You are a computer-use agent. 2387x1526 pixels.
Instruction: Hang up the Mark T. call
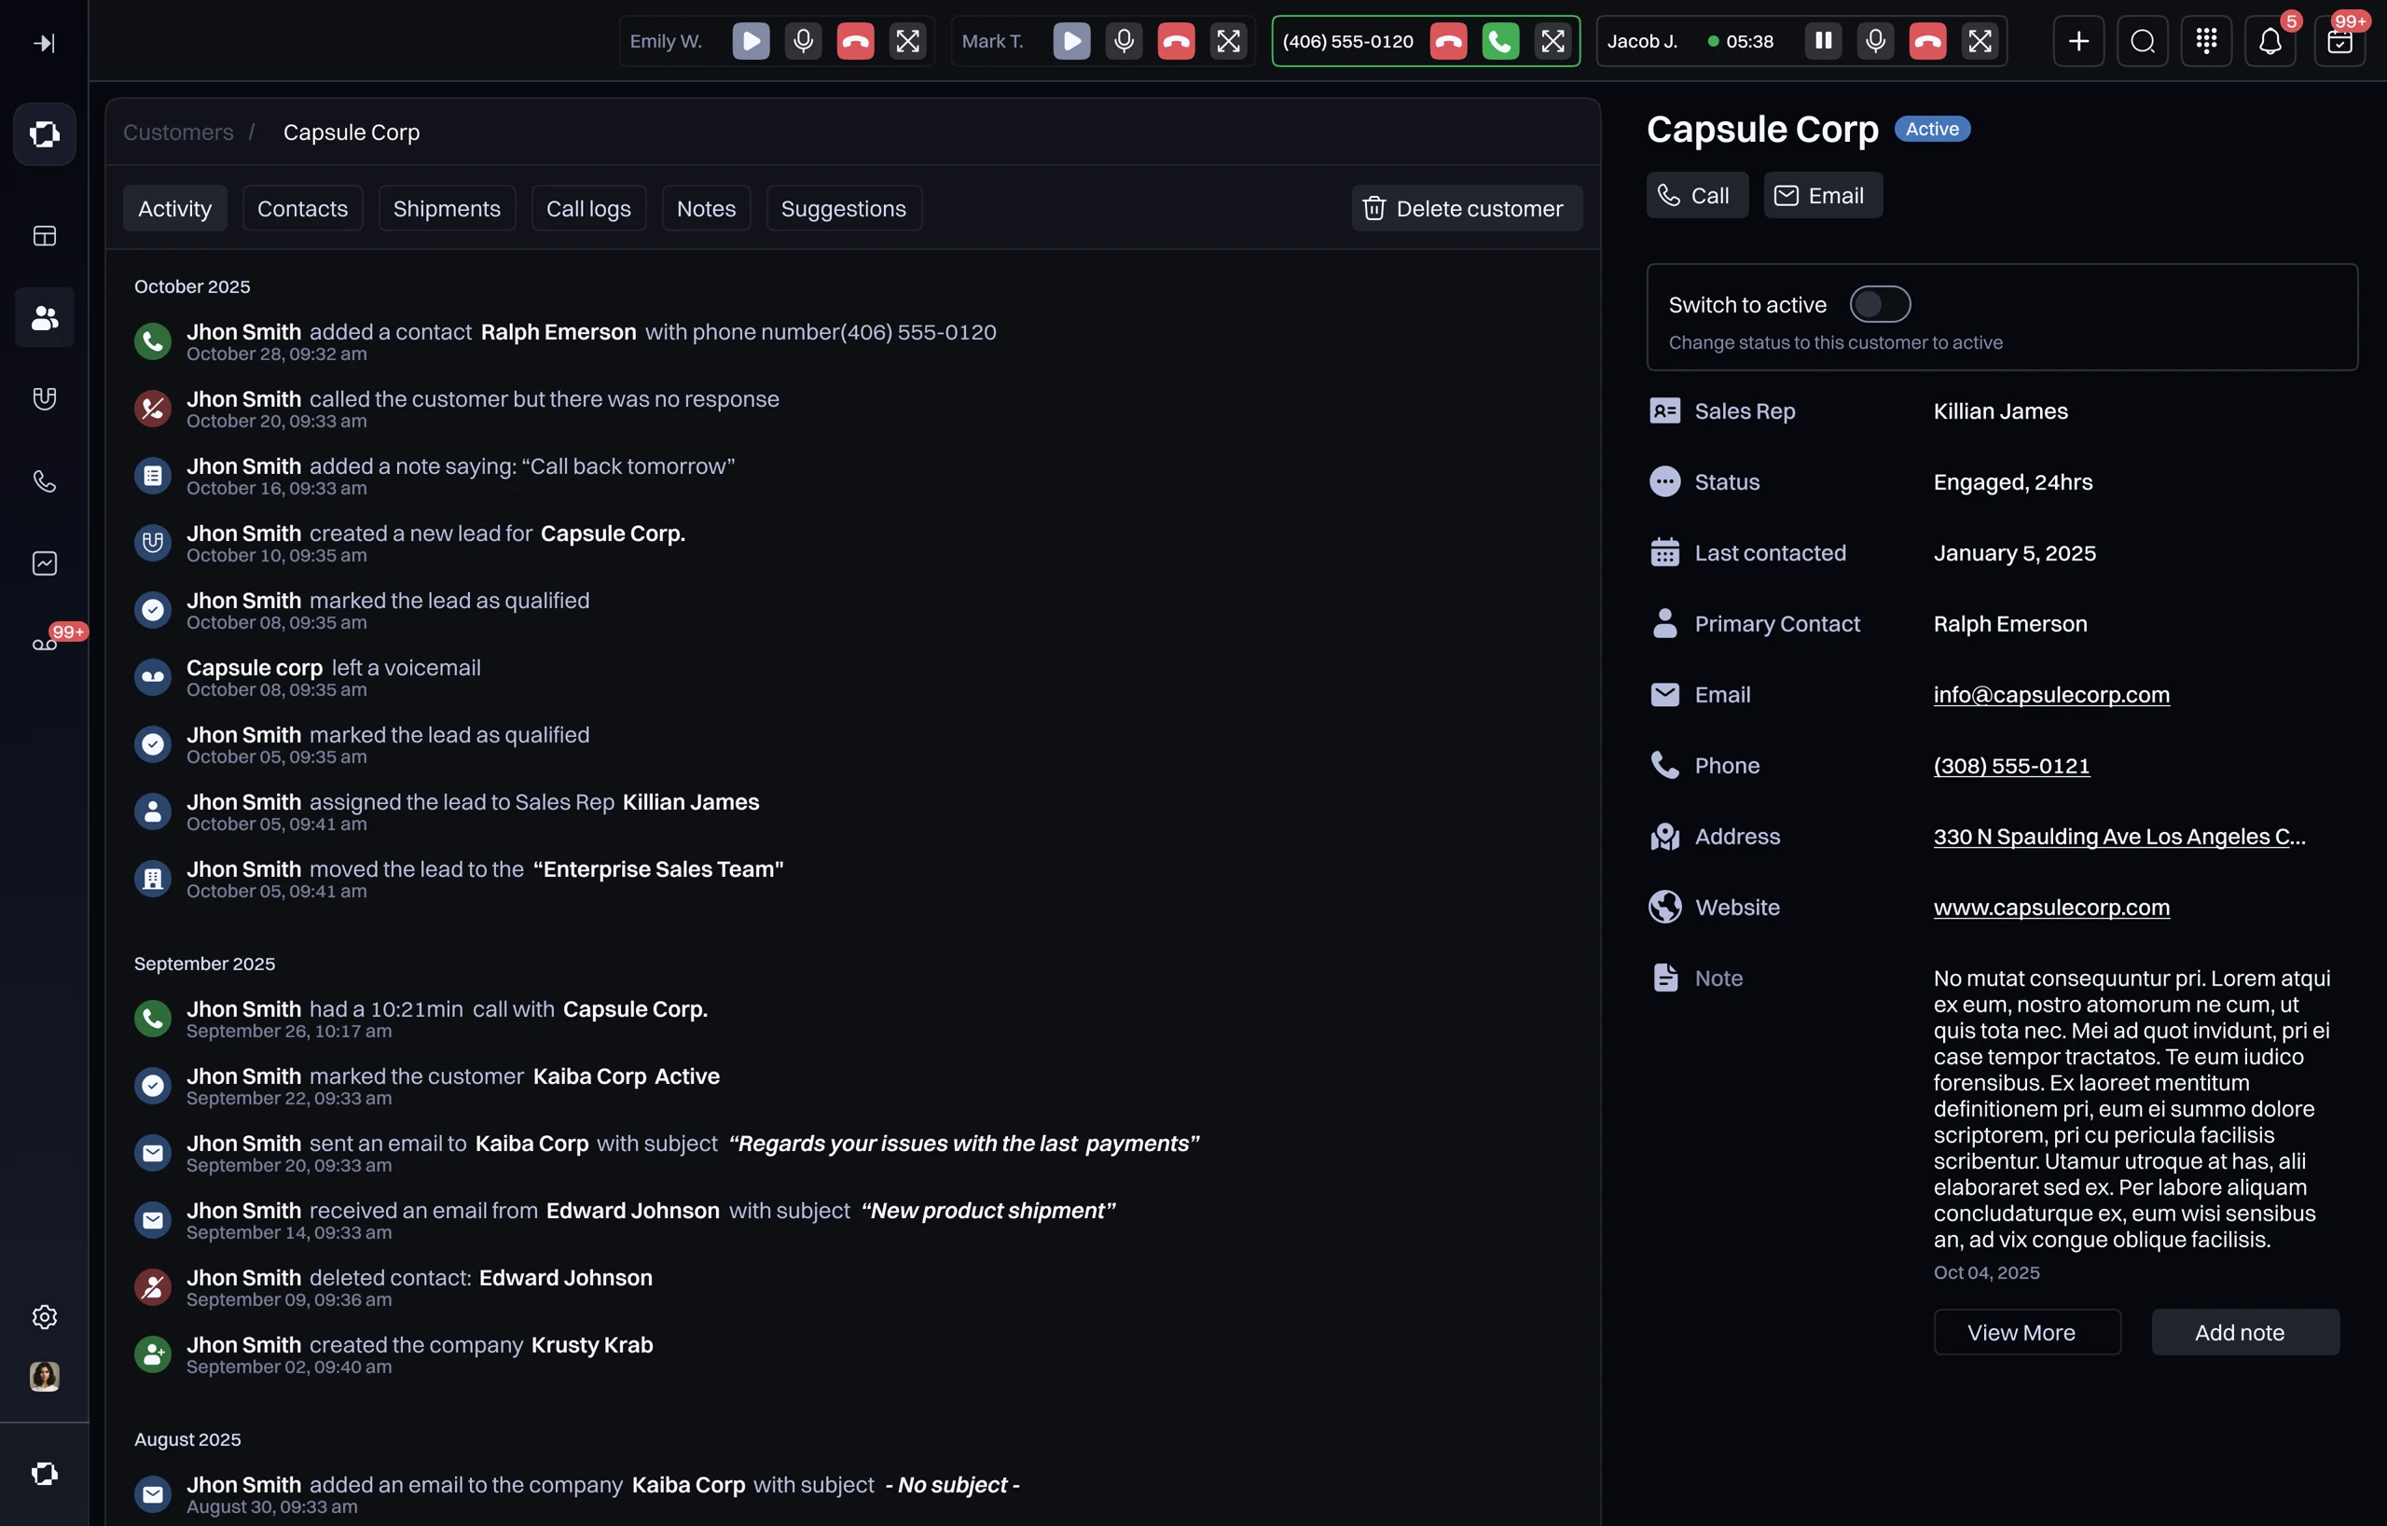[1177, 41]
